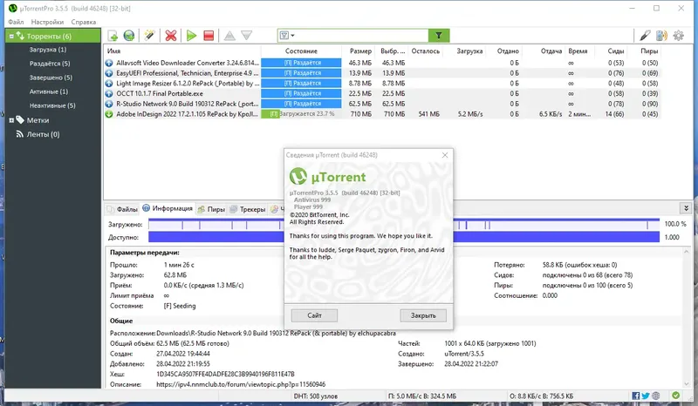Click the Загружено pieces progress bar
The height and width of the screenshot is (406, 698).
(404, 224)
